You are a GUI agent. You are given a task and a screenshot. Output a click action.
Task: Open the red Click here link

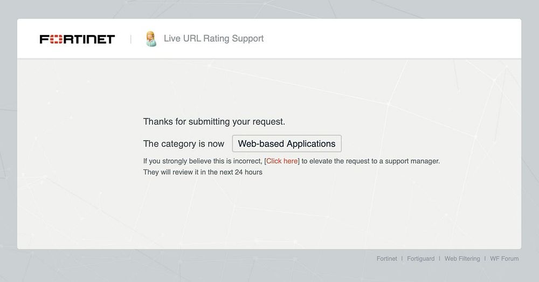[x=282, y=161]
